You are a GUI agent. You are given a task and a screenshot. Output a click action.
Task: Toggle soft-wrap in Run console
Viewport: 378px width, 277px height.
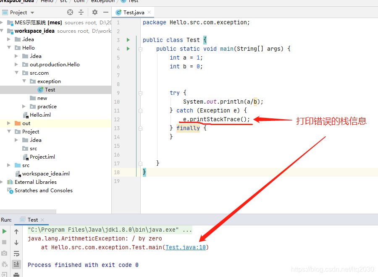pos(16,253)
